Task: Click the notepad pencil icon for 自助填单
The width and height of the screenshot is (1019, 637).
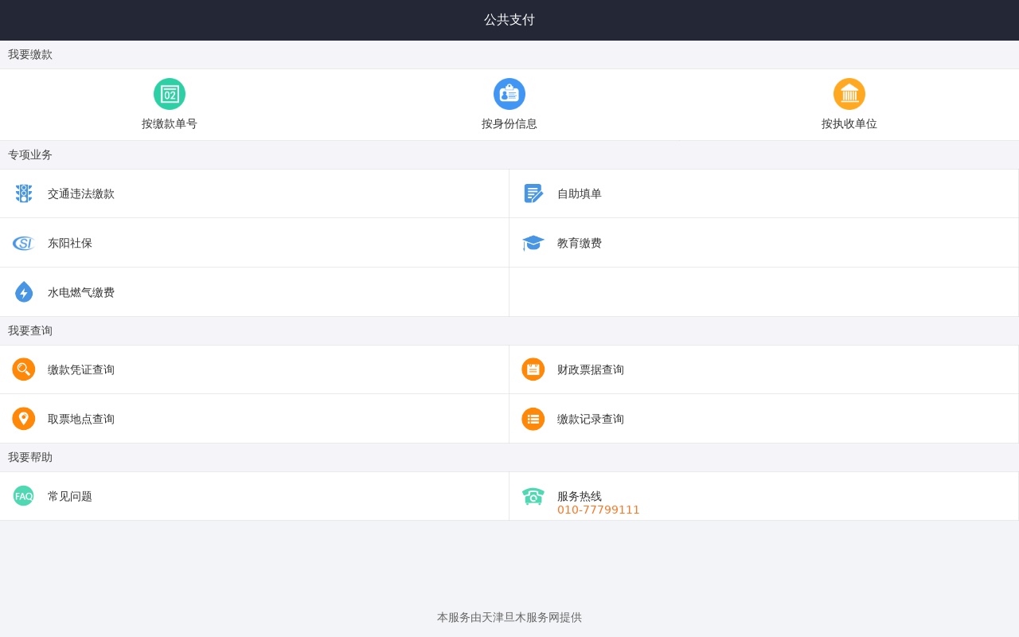Action: tap(533, 193)
